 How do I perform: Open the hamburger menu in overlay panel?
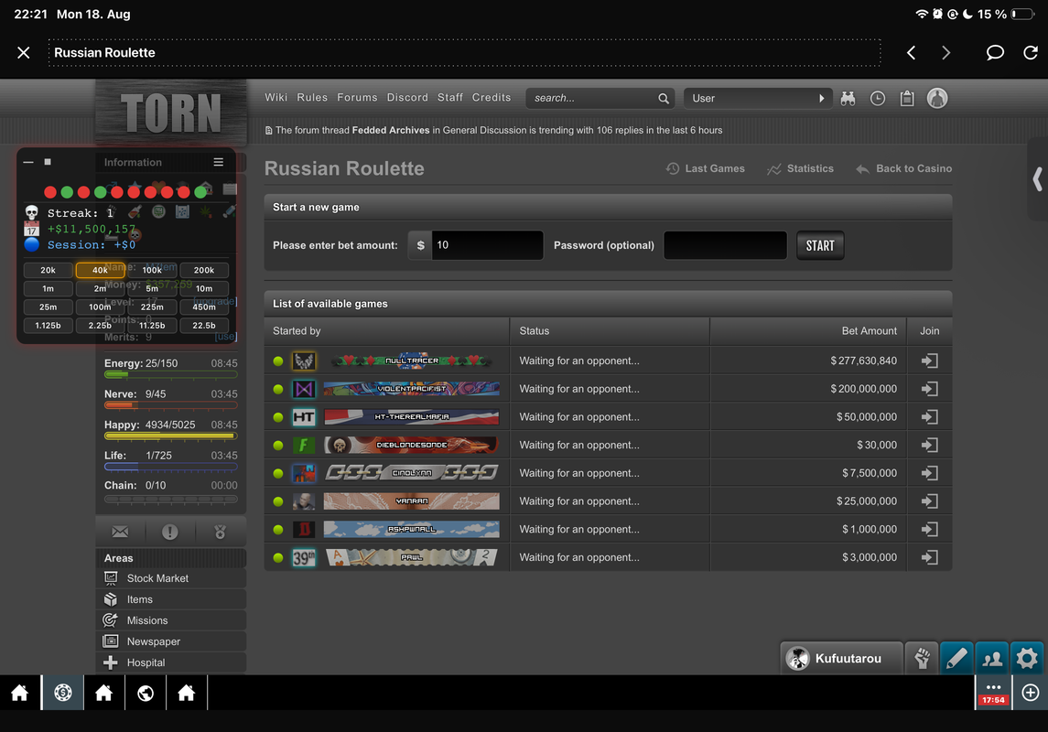click(219, 162)
